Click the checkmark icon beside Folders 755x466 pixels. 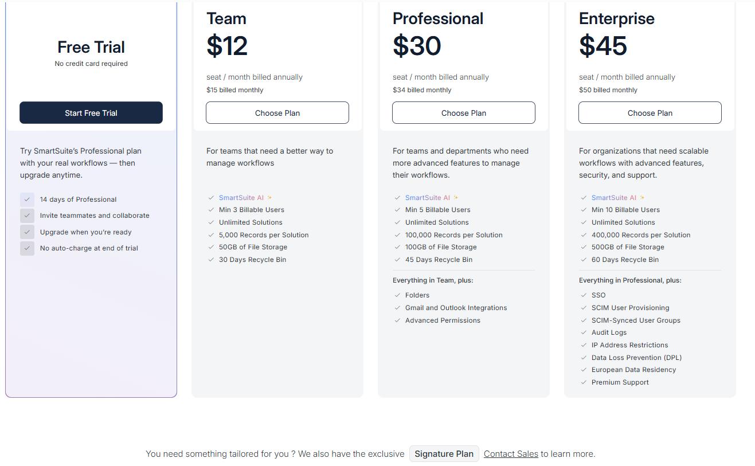[397, 295]
